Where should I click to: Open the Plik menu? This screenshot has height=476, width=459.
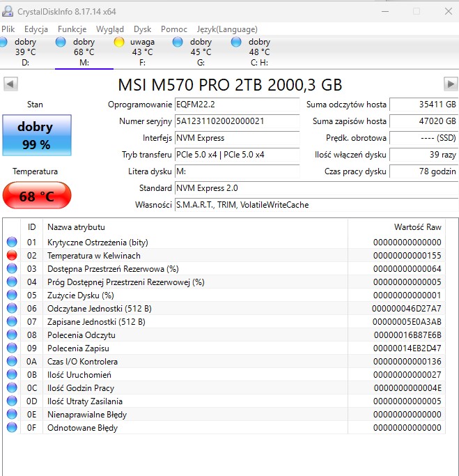(x=8, y=29)
